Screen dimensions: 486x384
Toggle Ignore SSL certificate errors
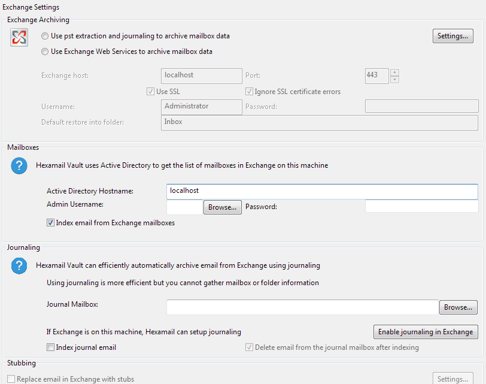(x=249, y=91)
